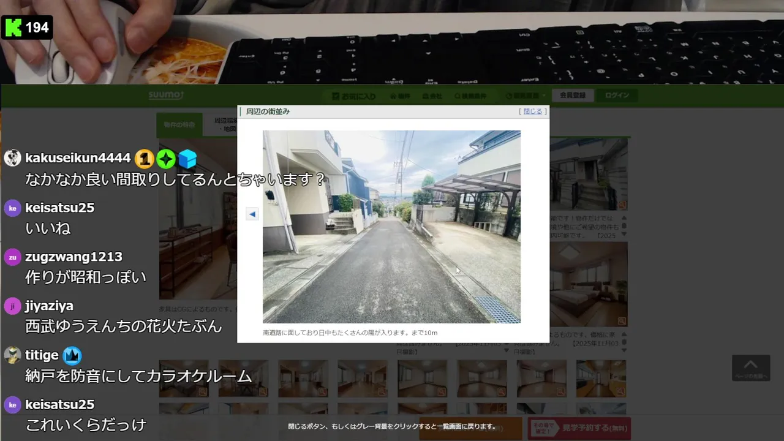Click the green Kick logo beside 194
Image resolution: width=784 pixels, height=441 pixels.
pyautogui.click(x=13, y=28)
